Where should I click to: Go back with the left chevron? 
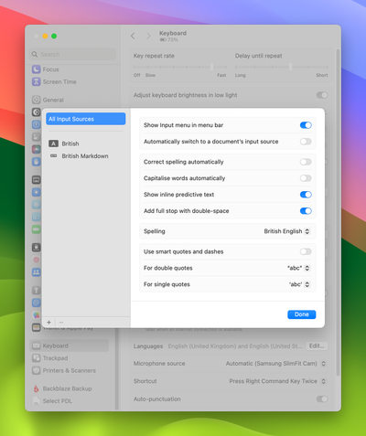click(133, 36)
